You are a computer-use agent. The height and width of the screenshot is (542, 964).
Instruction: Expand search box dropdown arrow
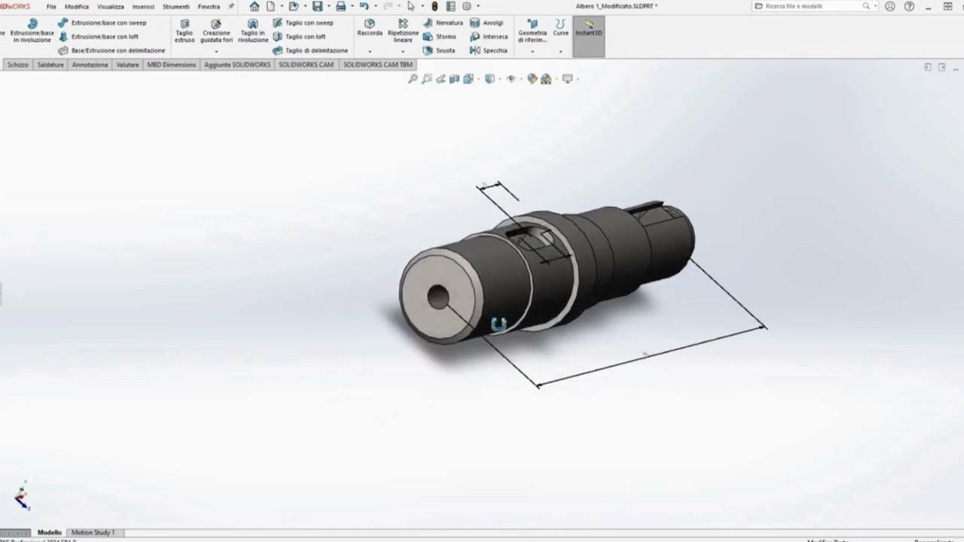pos(875,6)
